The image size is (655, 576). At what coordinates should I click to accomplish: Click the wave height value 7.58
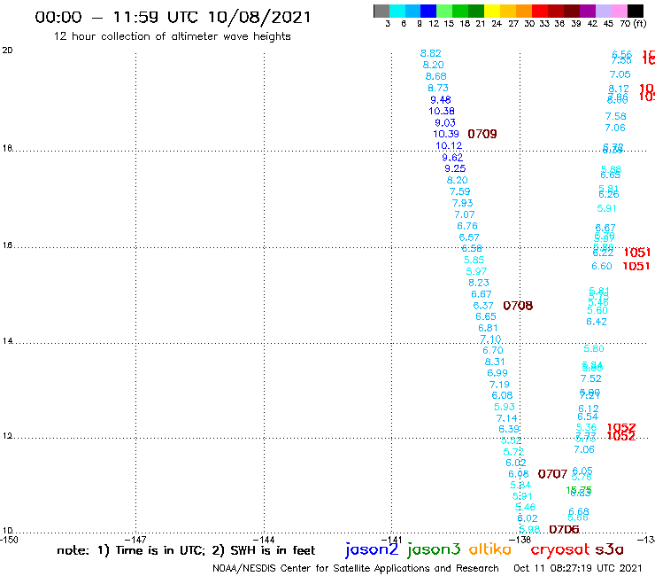click(616, 116)
